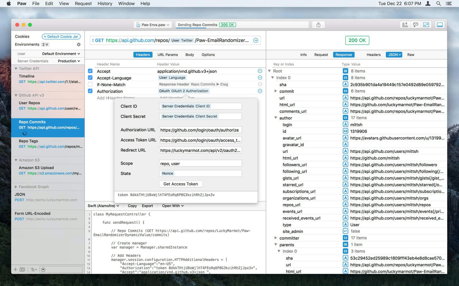Click the Paw Envs.paw document icon
The width and height of the screenshot is (459, 286).
(138, 25)
